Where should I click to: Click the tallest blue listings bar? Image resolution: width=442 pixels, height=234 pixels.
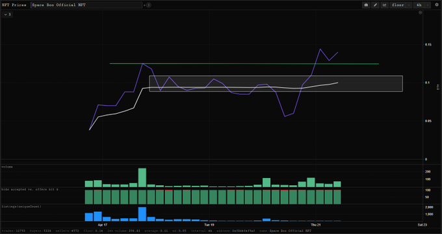click(x=142, y=214)
